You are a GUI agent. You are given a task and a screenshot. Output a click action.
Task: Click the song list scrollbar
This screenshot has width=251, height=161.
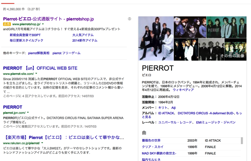[242, 141]
